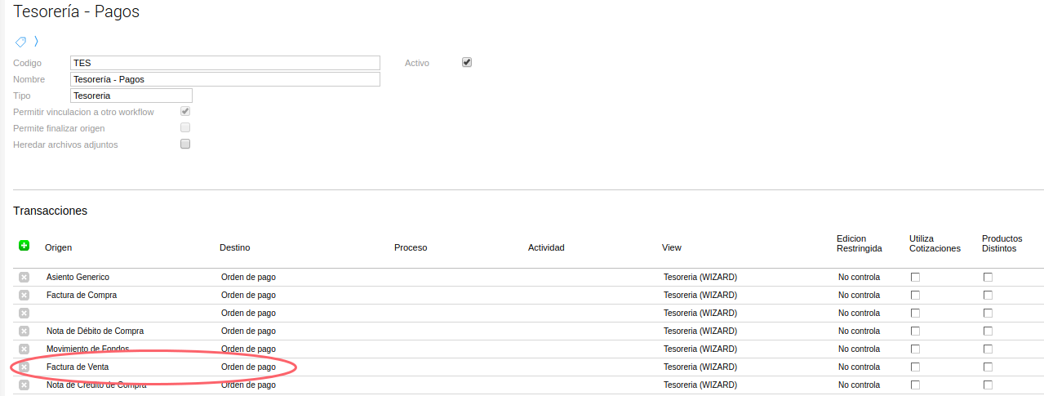Viewport: 1044px width, 396px height.
Task: Toggle the Activo checkbox
Action: click(x=467, y=62)
